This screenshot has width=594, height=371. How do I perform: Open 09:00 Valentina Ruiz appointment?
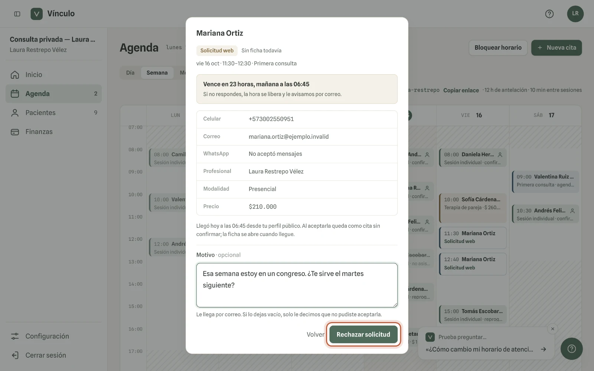pyautogui.click(x=545, y=181)
